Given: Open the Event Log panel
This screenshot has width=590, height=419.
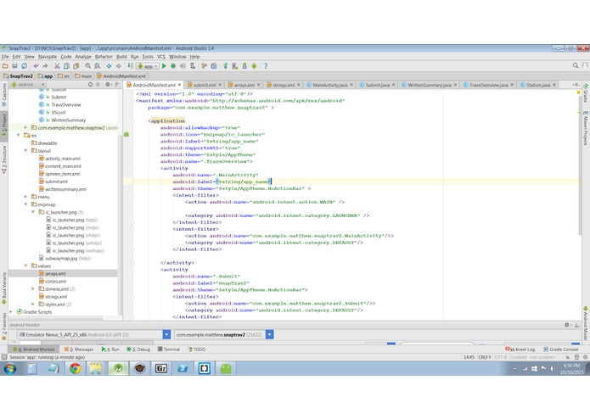Looking at the screenshot, I should (522, 349).
